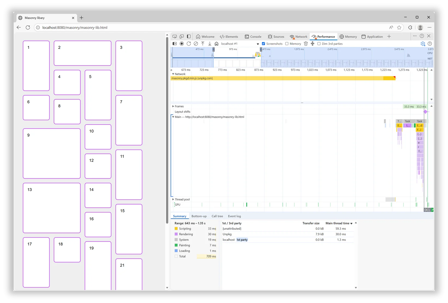Open the Network tab in DevTools
The width and height of the screenshot is (448, 303).
tap(298, 37)
